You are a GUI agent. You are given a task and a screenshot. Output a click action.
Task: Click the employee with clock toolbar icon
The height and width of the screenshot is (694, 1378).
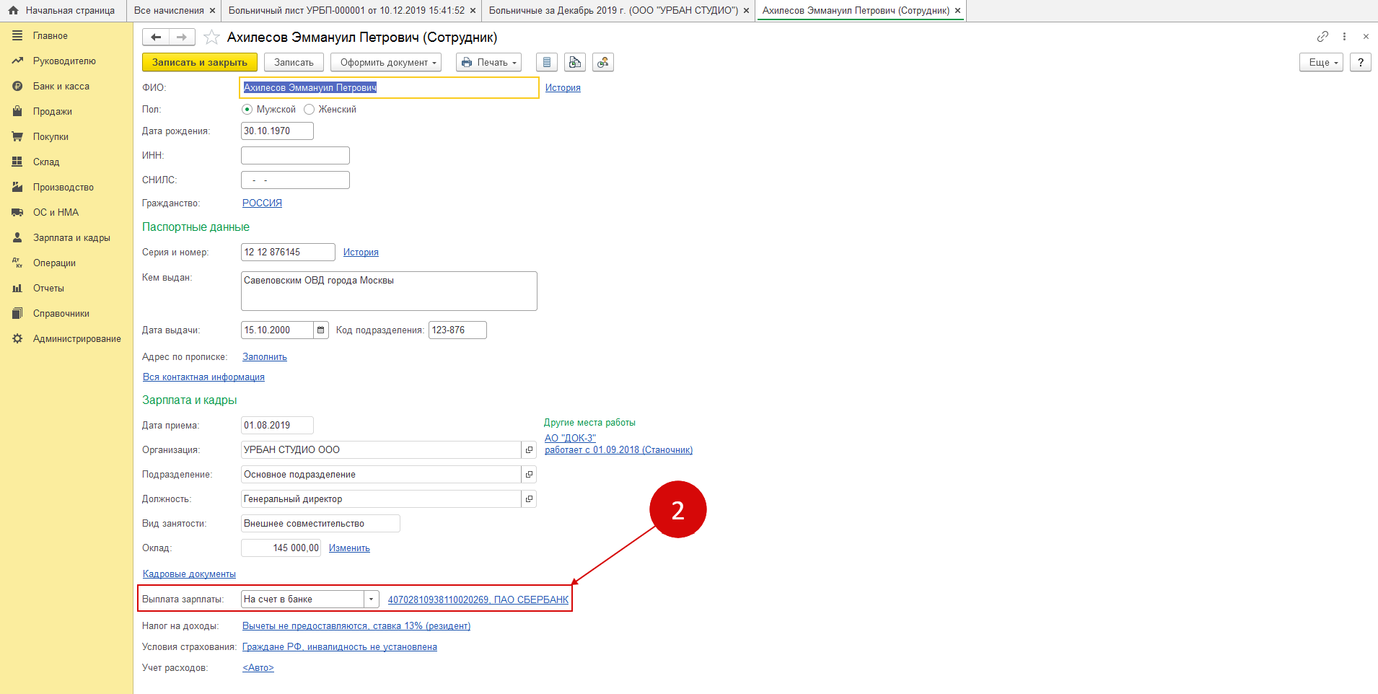(602, 63)
